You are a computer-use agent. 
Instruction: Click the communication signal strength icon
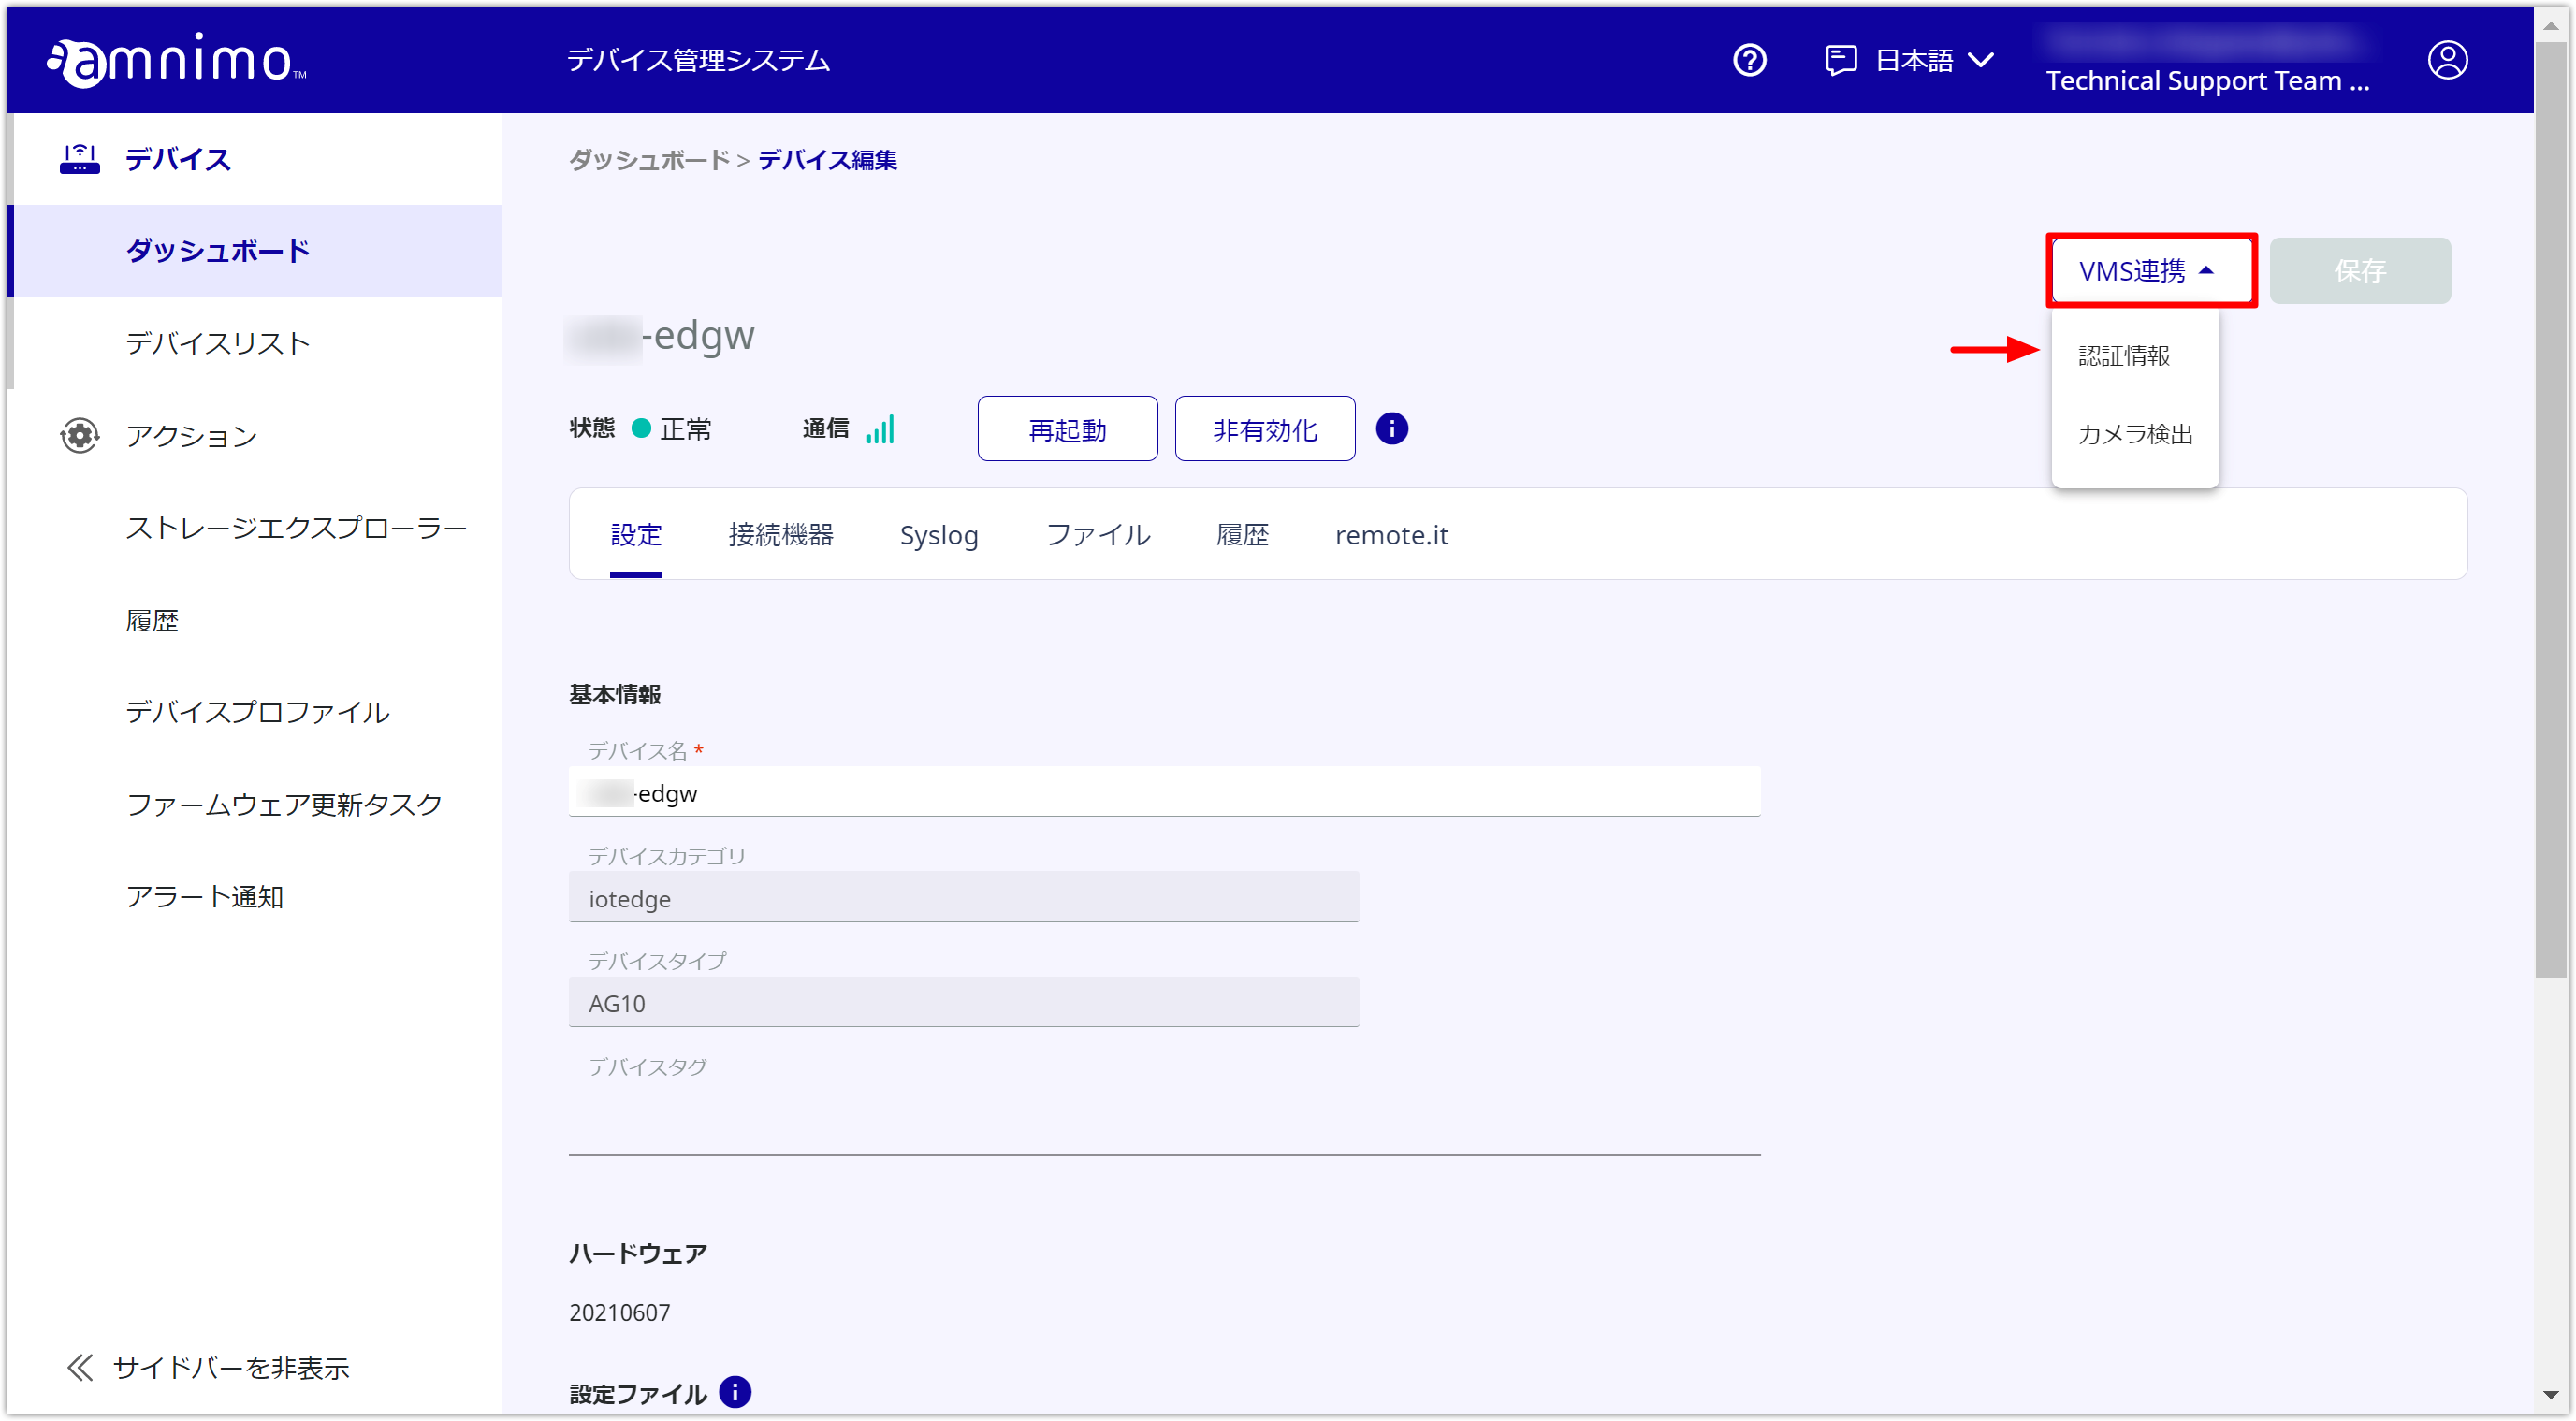point(880,429)
